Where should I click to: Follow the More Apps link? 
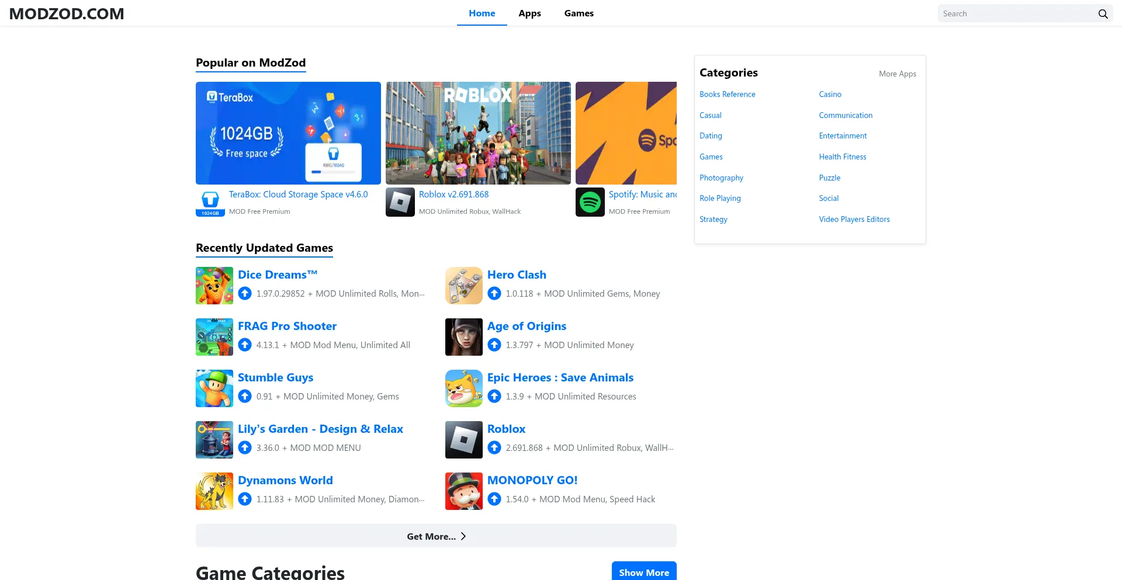897,74
